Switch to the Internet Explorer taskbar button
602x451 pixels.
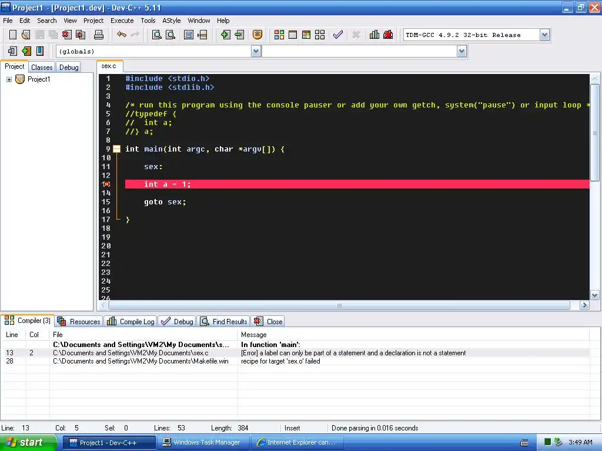pyautogui.click(x=297, y=443)
